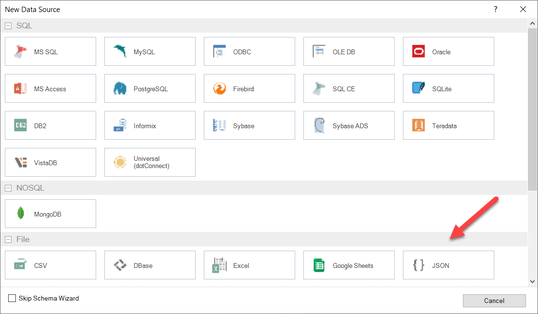Select the MongoDB leaf icon
Viewport: 538px width, 314px height.
20,213
